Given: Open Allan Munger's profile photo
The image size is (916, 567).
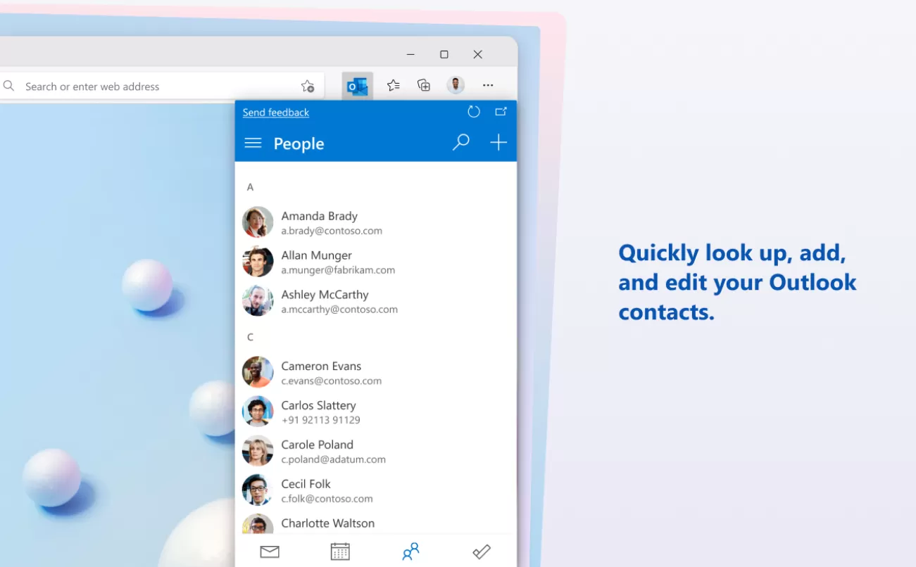Looking at the screenshot, I should point(258,262).
